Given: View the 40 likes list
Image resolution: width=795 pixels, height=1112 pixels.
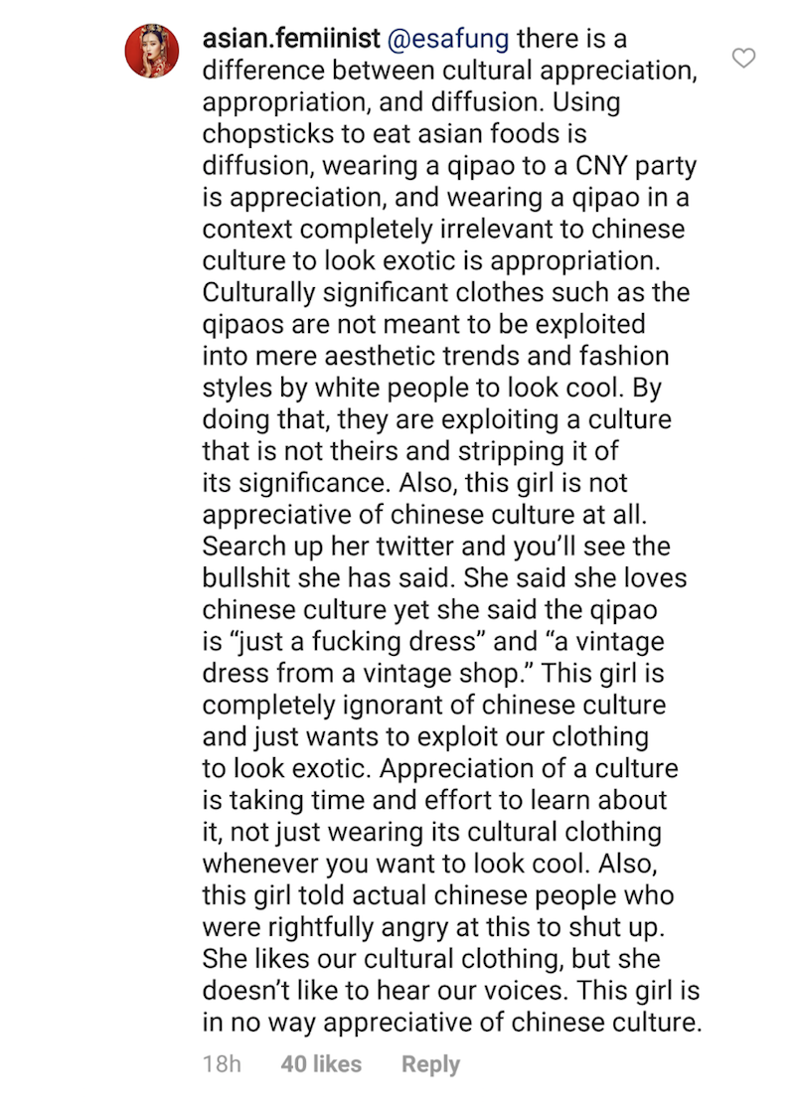Looking at the screenshot, I should tap(321, 1063).
